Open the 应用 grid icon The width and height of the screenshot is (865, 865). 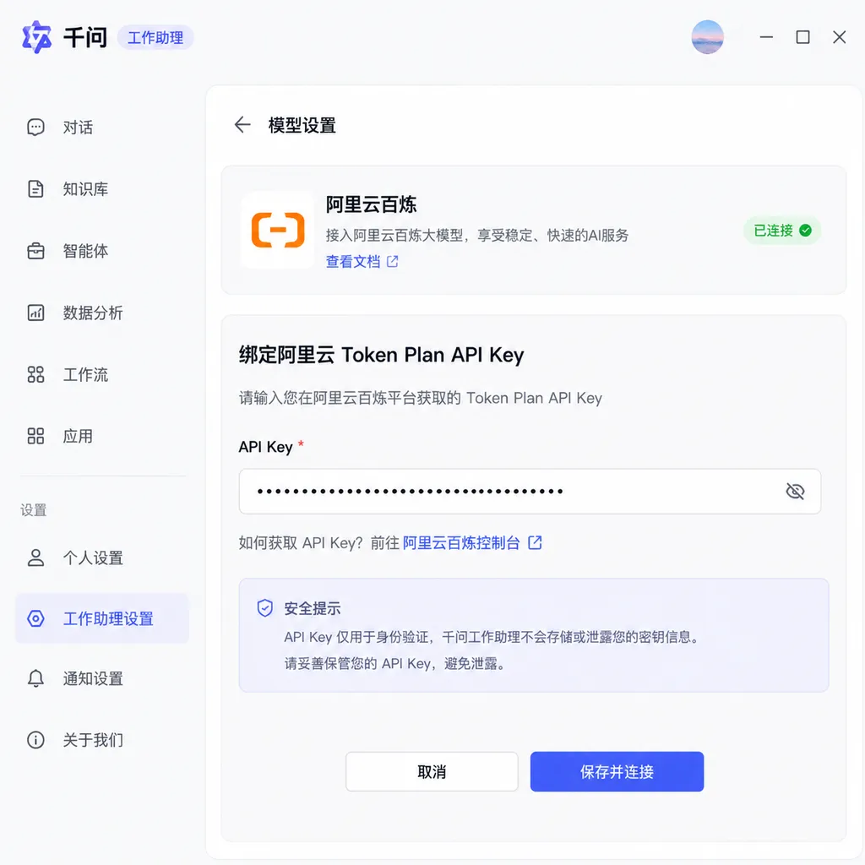point(35,436)
